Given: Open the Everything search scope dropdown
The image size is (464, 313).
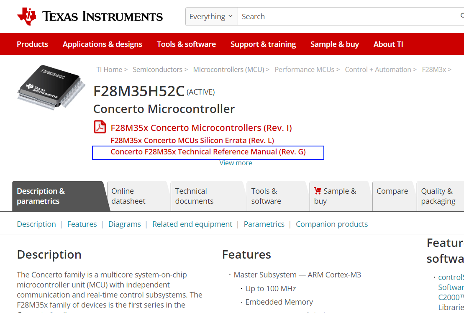Looking at the screenshot, I should click(212, 17).
